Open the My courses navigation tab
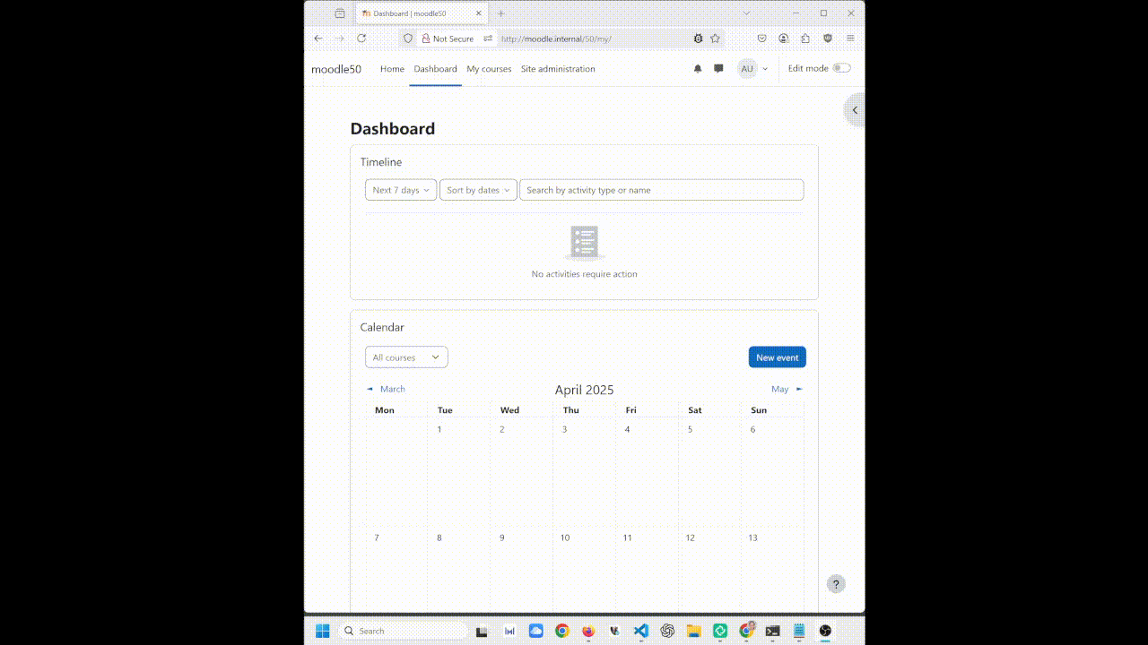Screen dimensions: 1148x645 [489, 69]
